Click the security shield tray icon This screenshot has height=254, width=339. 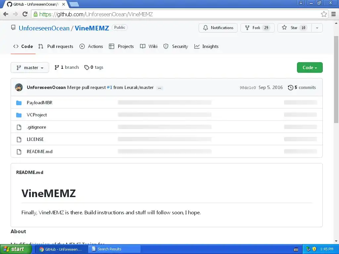(x=315, y=249)
